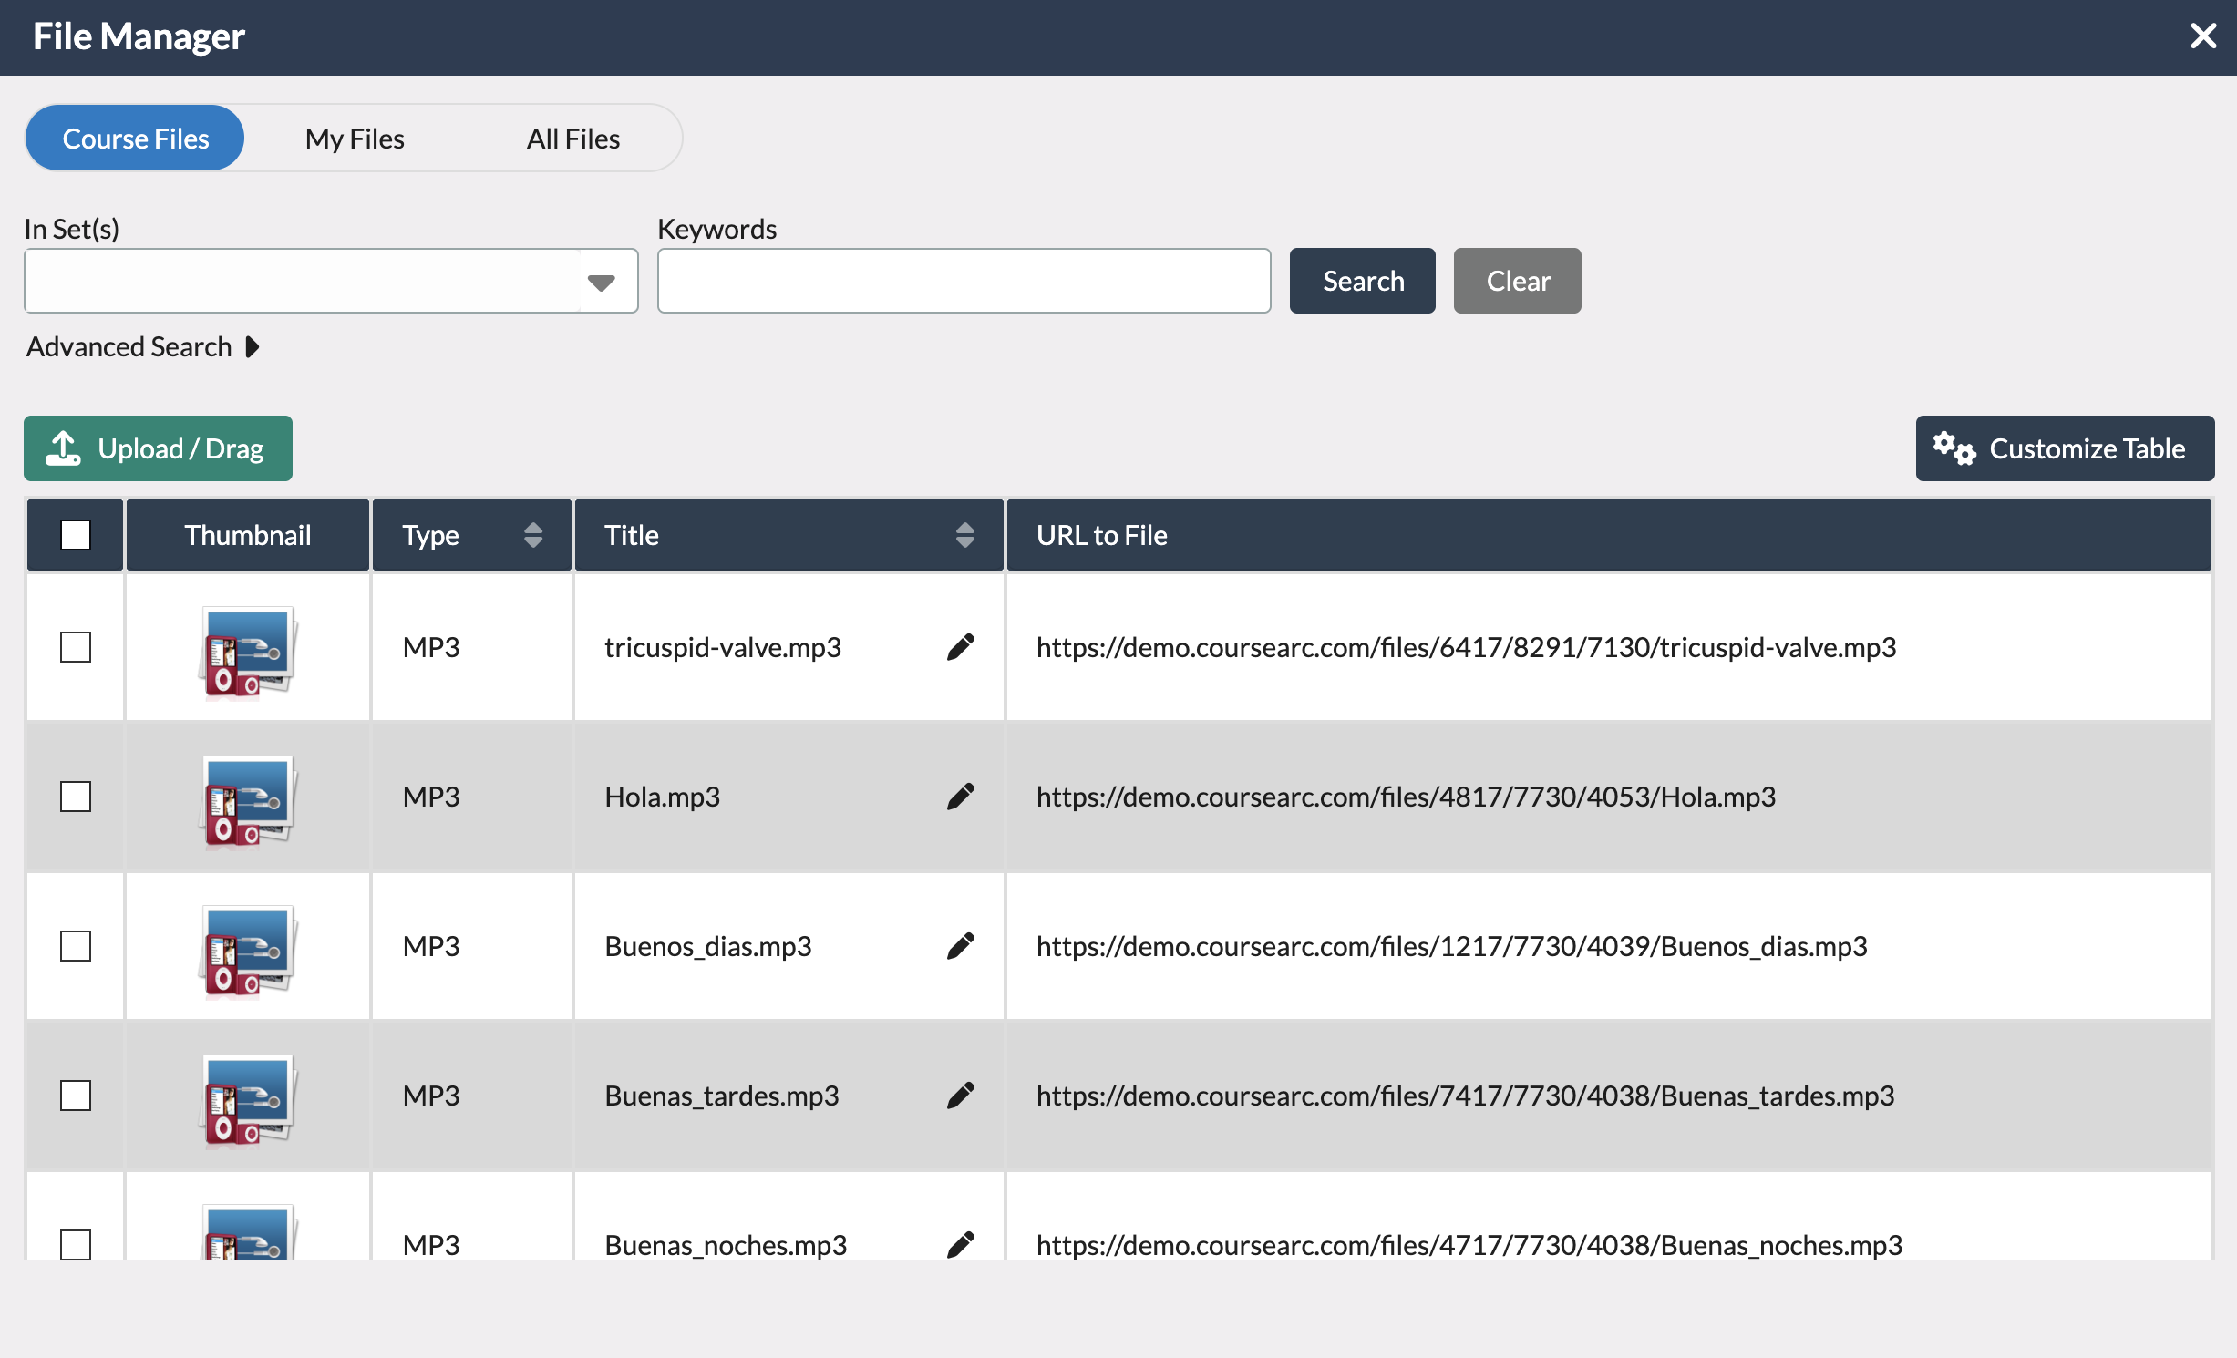
Task: Select the Hola.mp3 row checkbox
Action: tap(76, 797)
